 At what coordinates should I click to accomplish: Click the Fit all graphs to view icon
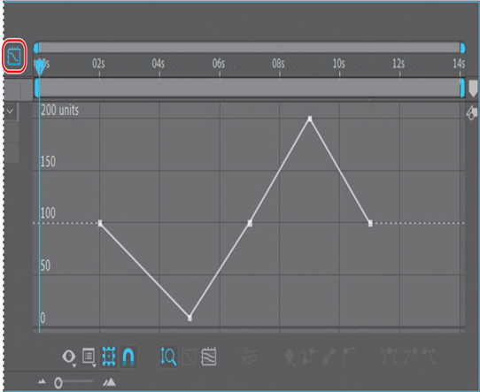[209, 357]
